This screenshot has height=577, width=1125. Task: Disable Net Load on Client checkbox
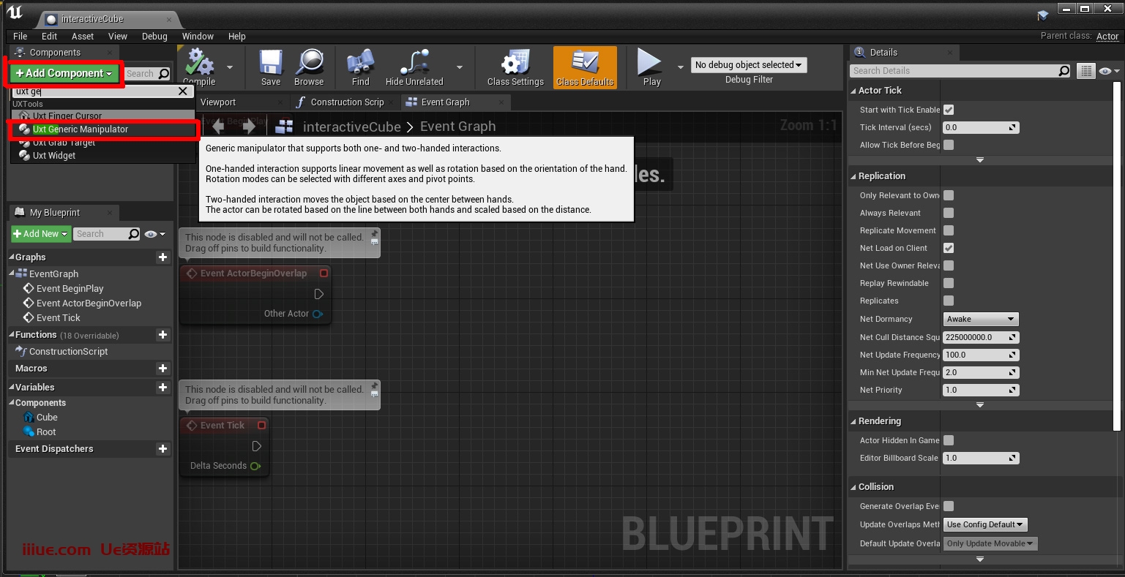pyautogui.click(x=949, y=248)
